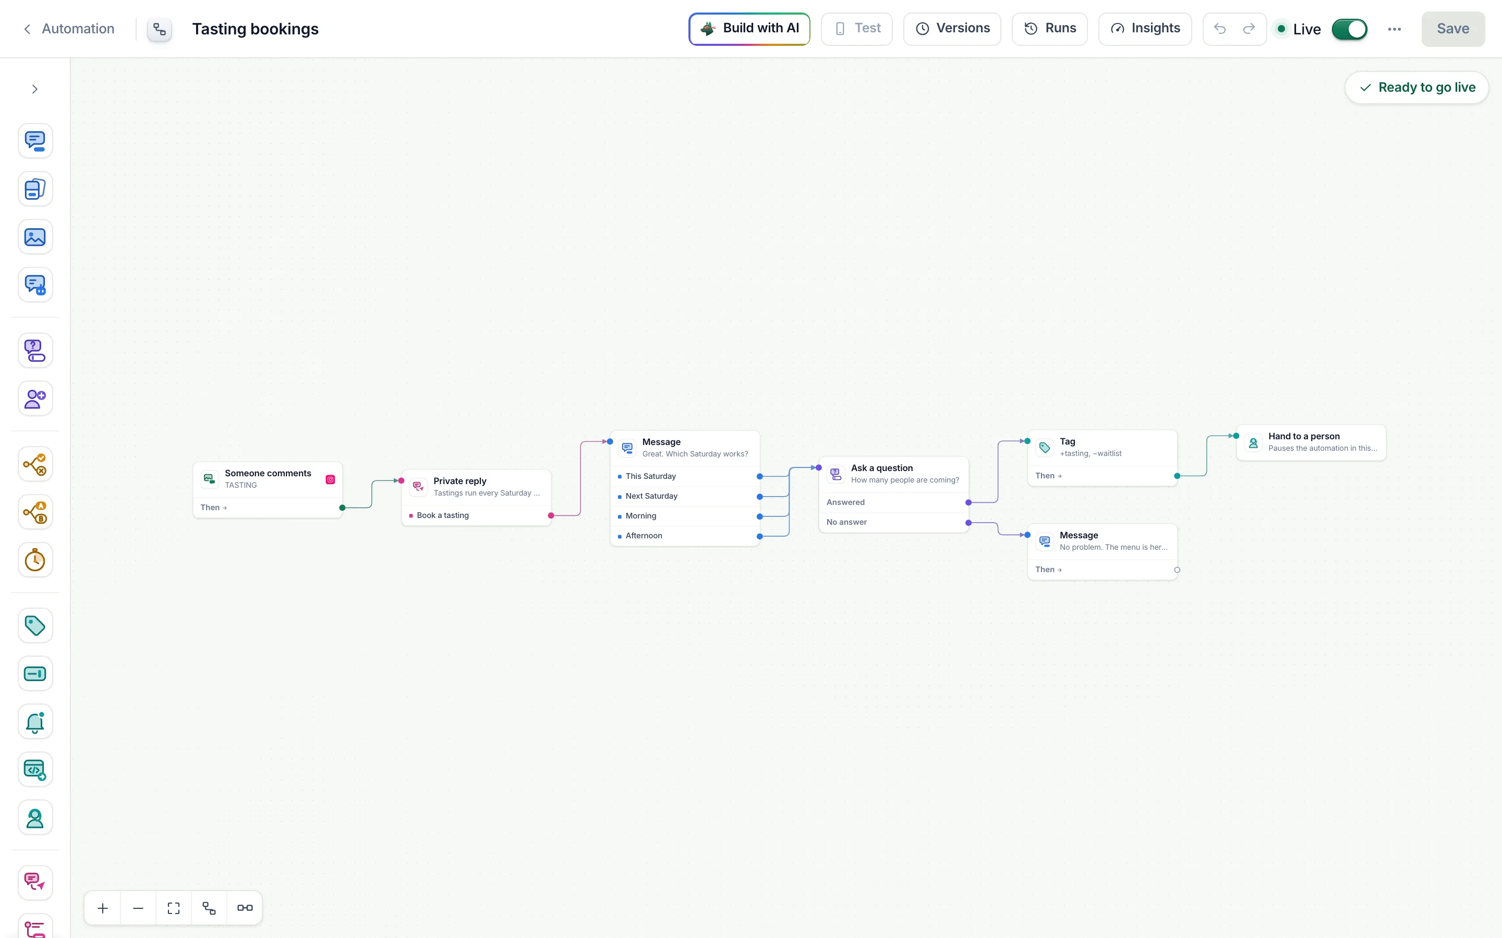Toggle the Live switch off
The image size is (1502, 938).
pos(1349,29)
